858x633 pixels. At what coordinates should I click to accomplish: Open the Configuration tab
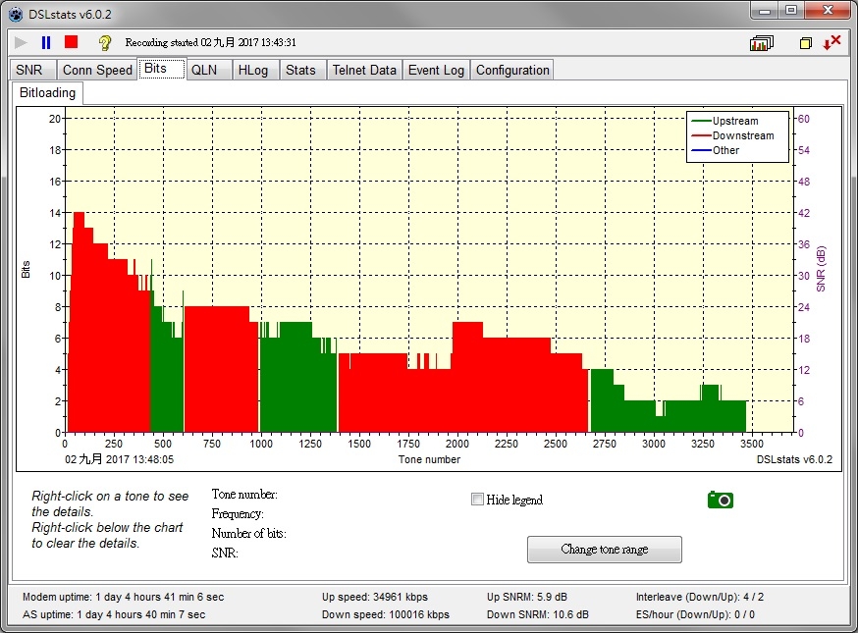click(x=512, y=70)
